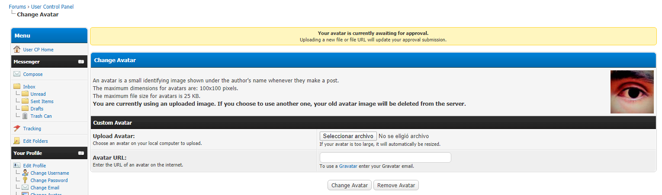Click the Edit Folders icon
Viewport: 662px width, 195px height.
[x=17, y=141]
